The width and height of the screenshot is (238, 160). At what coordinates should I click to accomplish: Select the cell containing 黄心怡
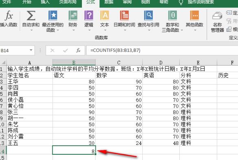coord(30,106)
